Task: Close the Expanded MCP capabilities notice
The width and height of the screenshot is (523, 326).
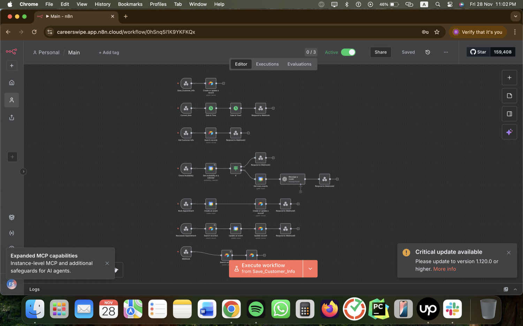Action: pyautogui.click(x=107, y=263)
